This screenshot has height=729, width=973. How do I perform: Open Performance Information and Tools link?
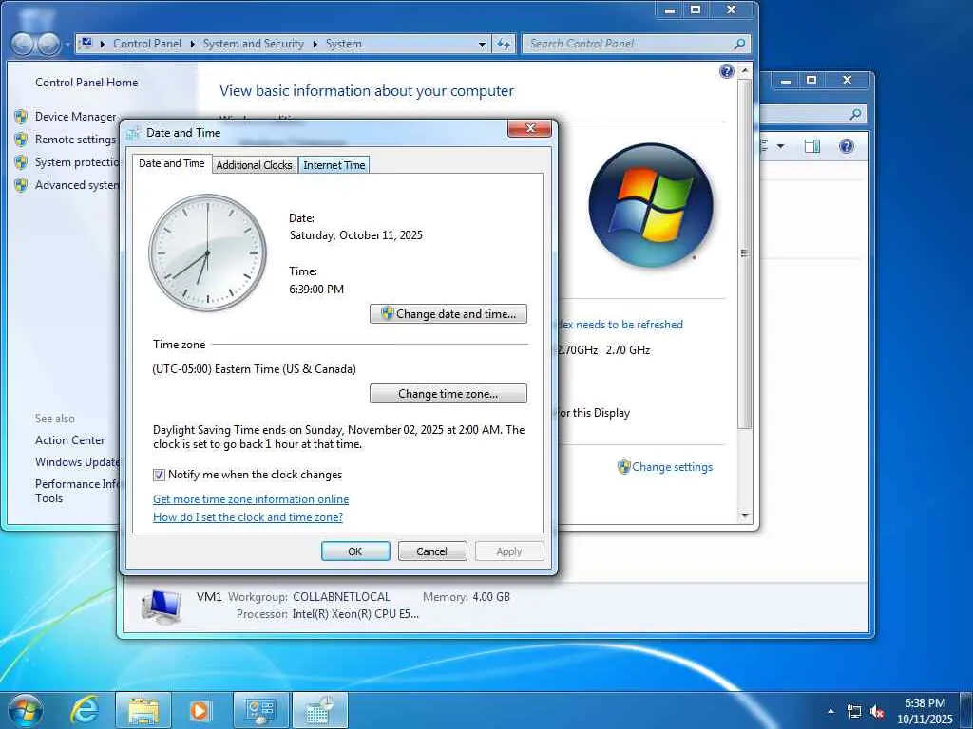tap(77, 491)
